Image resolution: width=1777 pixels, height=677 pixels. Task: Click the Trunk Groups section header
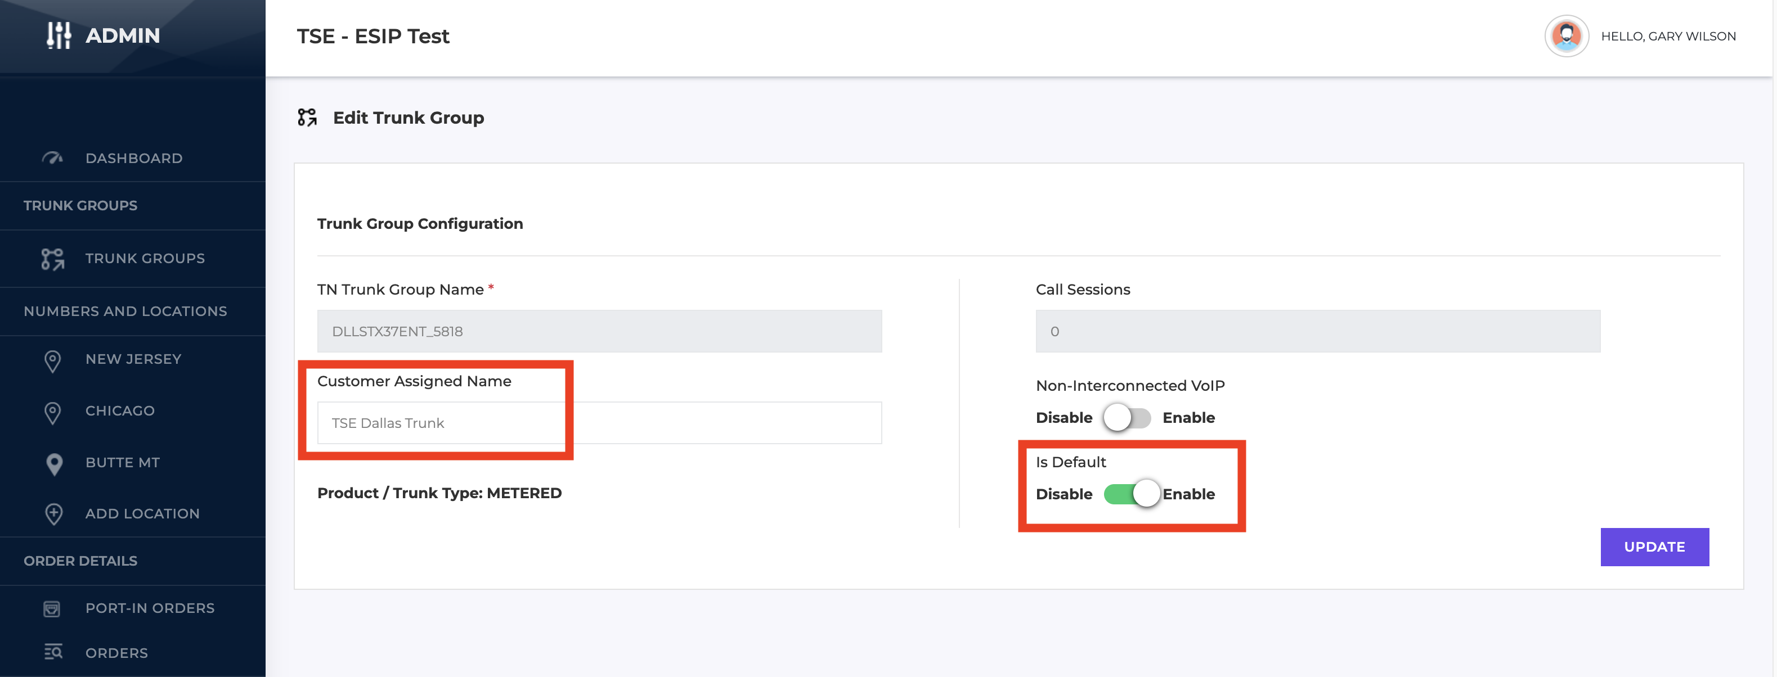point(80,205)
